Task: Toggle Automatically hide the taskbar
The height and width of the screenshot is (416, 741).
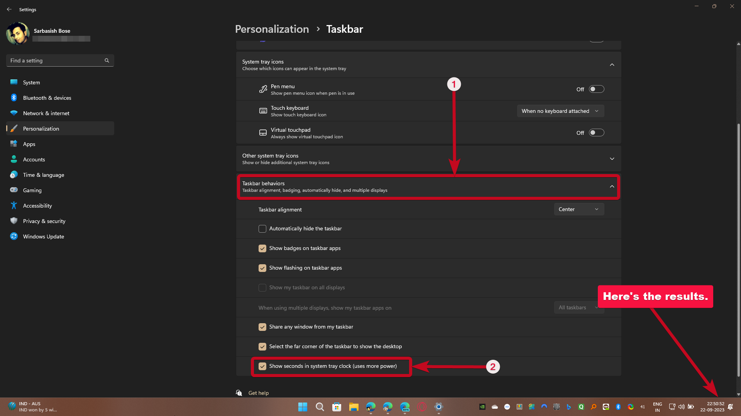Action: [262, 228]
